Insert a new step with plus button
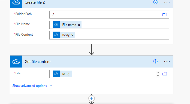This screenshot has width=190, height=104. pyautogui.click(x=92, y=98)
